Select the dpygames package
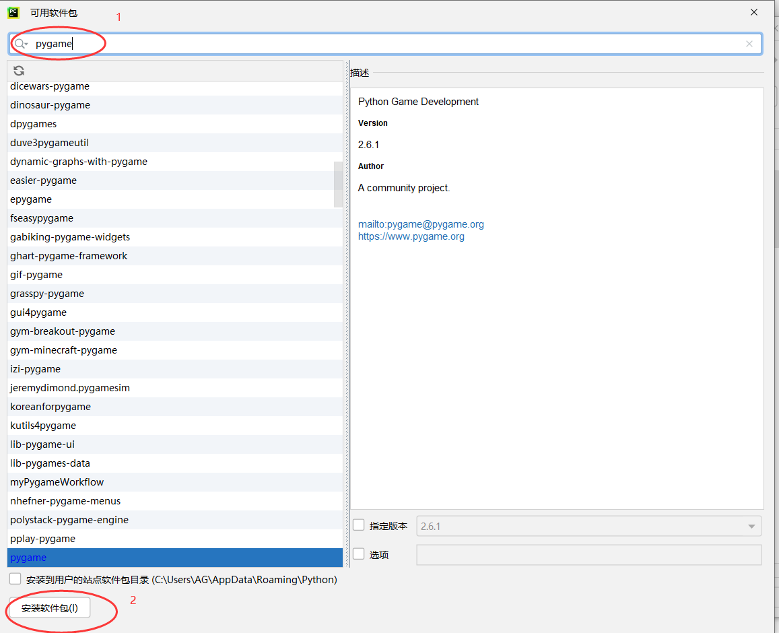Image resolution: width=779 pixels, height=633 pixels. (x=175, y=124)
